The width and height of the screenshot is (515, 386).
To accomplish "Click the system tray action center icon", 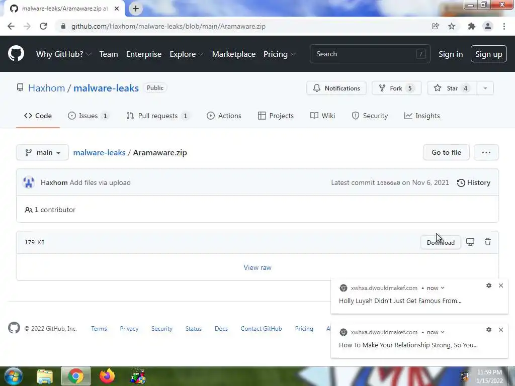I will pyautogui.click(x=464, y=376).
